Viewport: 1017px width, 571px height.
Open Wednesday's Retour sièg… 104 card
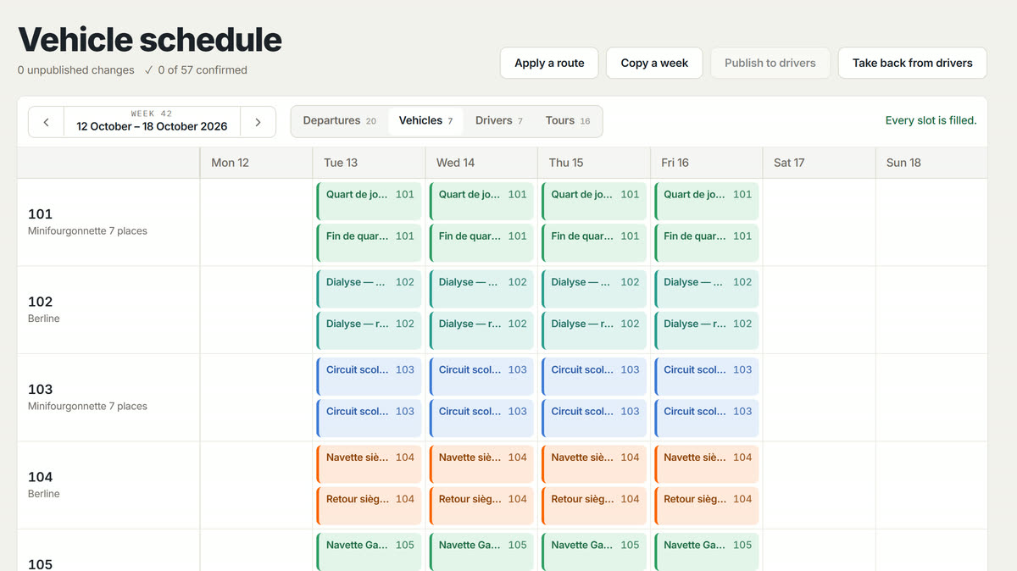click(481, 506)
